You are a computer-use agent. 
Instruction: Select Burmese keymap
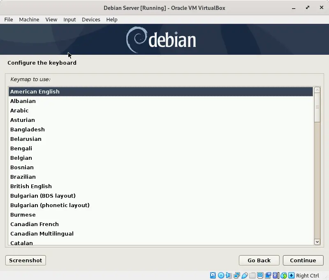(161, 215)
